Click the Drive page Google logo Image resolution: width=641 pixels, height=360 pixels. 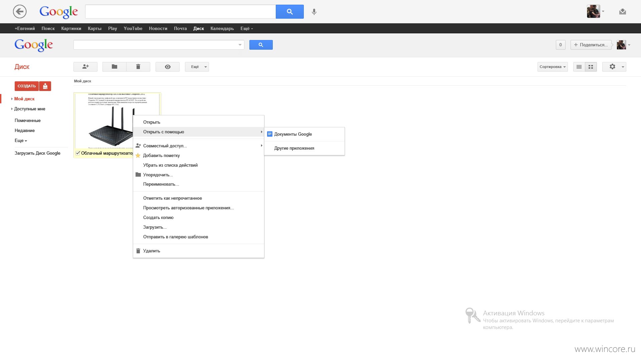[x=33, y=45]
